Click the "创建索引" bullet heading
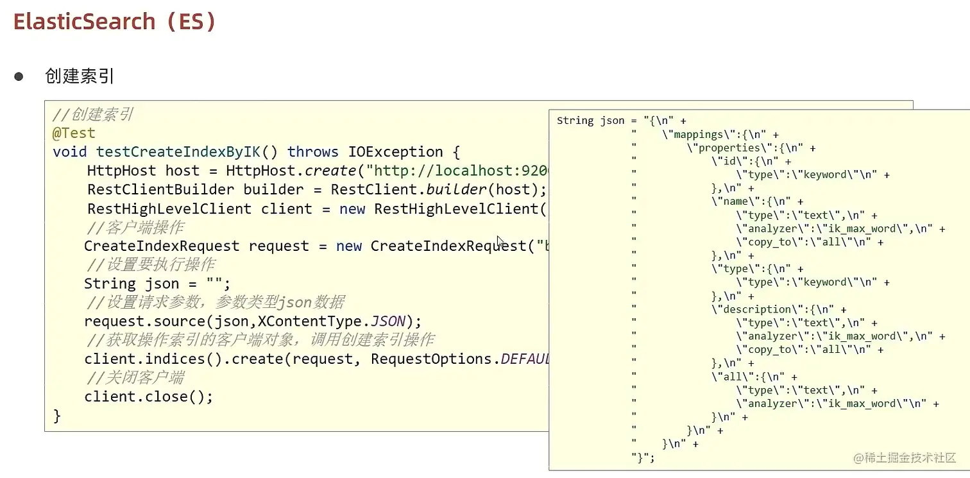 click(80, 76)
